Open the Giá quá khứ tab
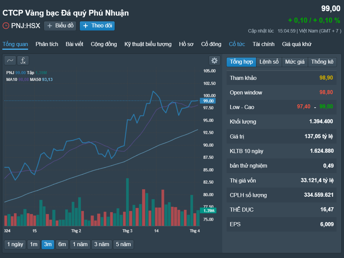The width and height of the screenshot is (344, 258). 297,44
